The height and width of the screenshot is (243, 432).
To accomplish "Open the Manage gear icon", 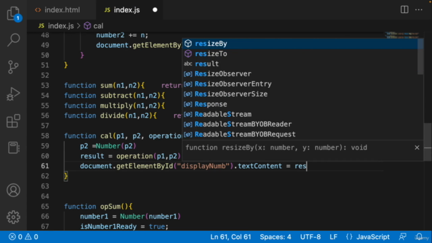I will [x=13, y=217].
